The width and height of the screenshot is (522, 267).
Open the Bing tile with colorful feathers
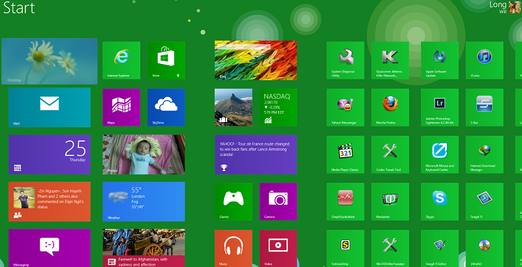(256, 60)
